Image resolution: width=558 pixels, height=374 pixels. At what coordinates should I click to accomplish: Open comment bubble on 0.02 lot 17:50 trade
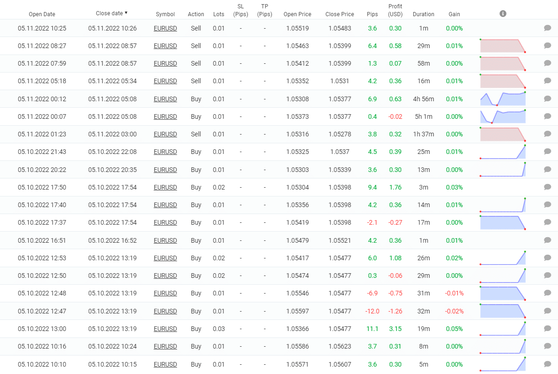(547, 187)
